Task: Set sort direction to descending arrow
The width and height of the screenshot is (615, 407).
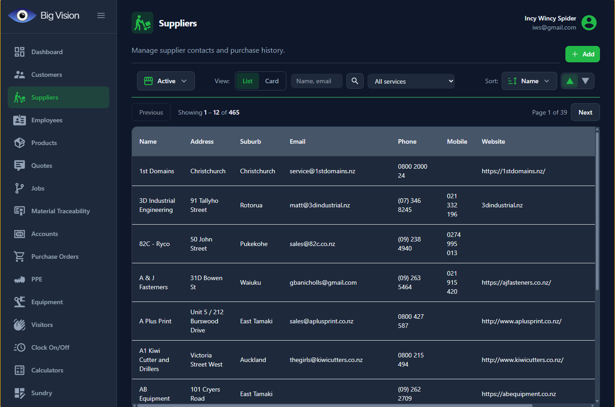Action: click(x=585, y=81)
